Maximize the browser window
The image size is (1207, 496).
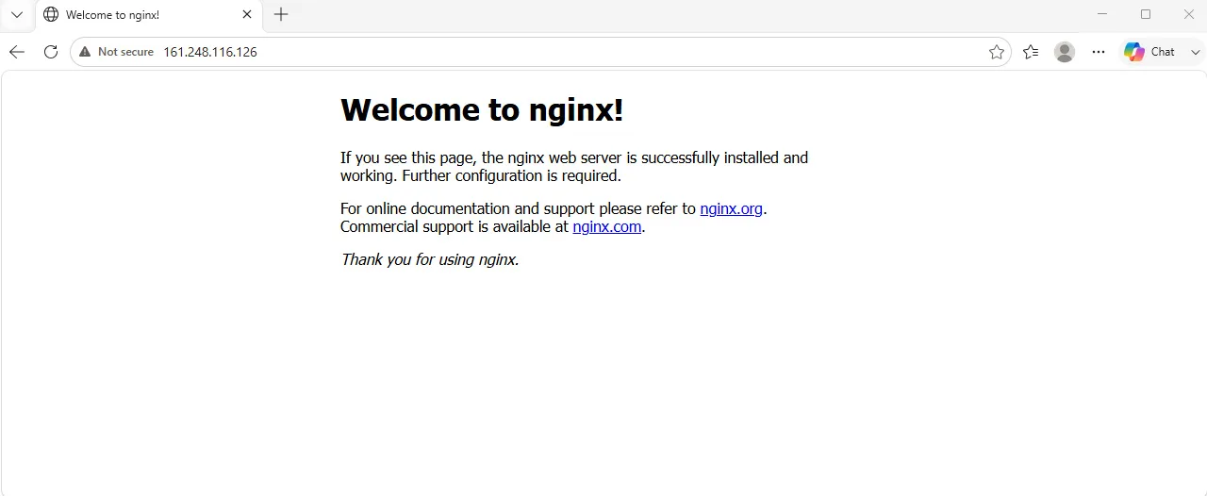[x=1146, y=14]
